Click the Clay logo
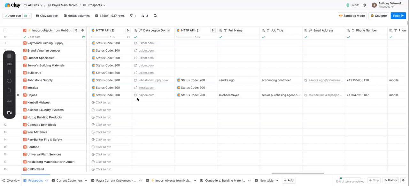The height and width of the screenshot is (186, 409). point(12,5)
